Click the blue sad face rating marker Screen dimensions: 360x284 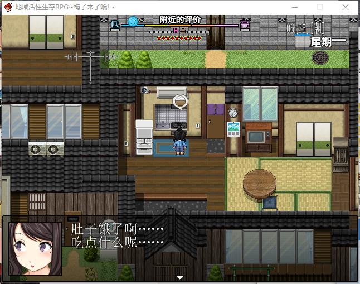click(x=133, y=21)
